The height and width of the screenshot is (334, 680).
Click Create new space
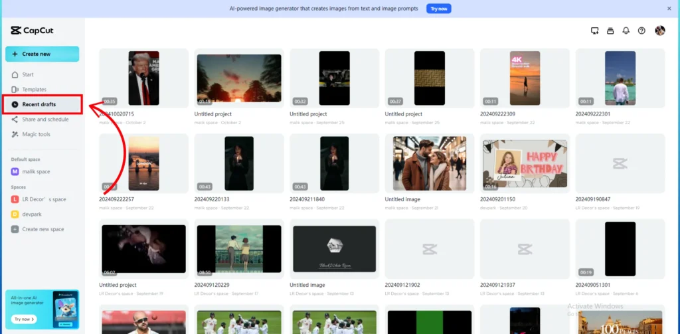point(42,229)
